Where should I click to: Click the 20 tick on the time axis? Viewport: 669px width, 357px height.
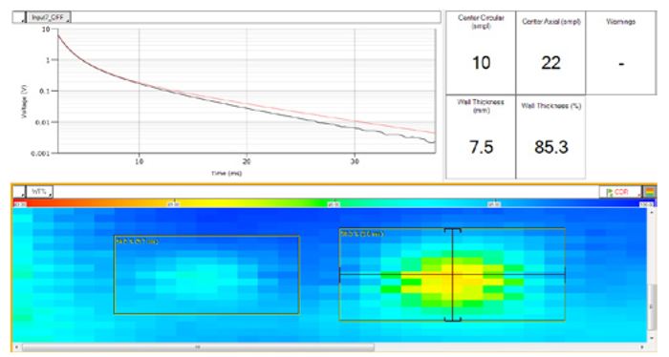click(247, 161)
